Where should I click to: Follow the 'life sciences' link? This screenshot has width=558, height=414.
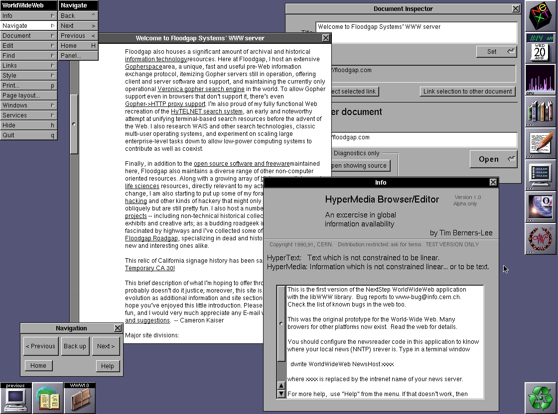point(142,186)
